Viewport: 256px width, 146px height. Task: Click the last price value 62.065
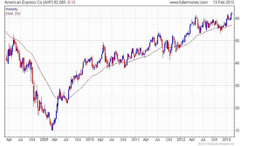click(60, 2)
